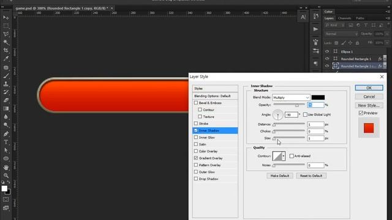392x220 pixels.
Task: Open the History panel icon
Action: tap(316, 16)
